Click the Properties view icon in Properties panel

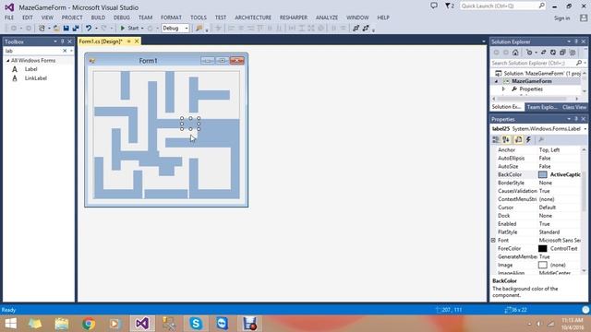[518, 139]
